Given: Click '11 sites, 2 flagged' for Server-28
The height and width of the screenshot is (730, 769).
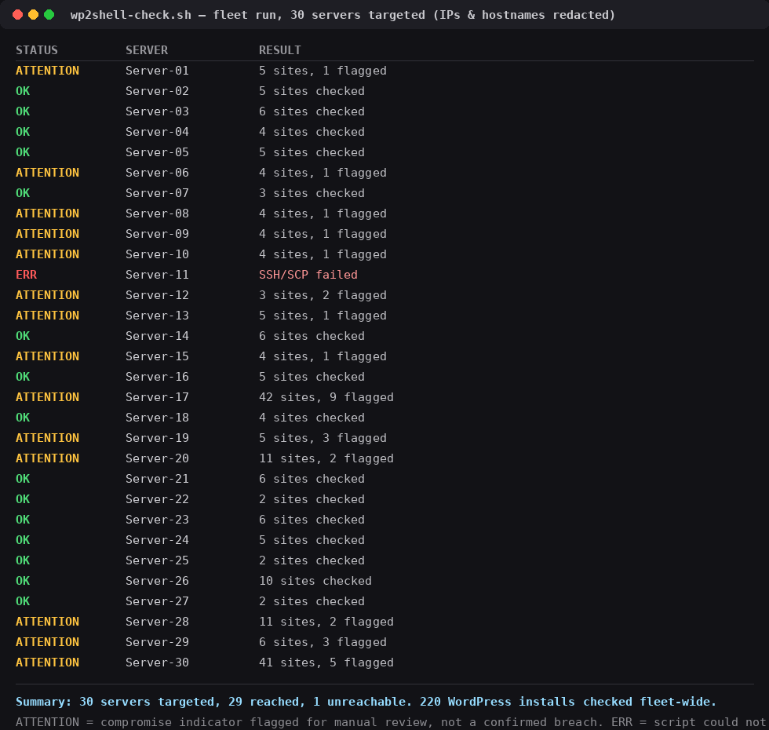Looking at the screenshot, I should pyautogui.click(x=326, y=622).
